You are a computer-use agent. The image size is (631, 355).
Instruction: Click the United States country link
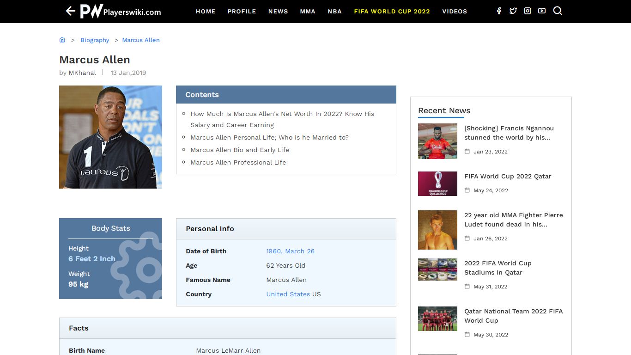click(x=288, y=294)
